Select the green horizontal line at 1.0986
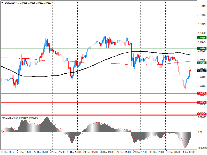The width and height of the screenshot is (207, 155). point(99,38)
